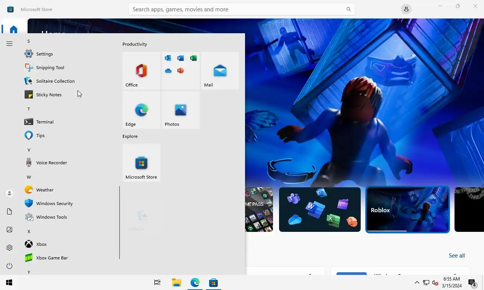Open the Edge tile
The height and width of the screenshot is (290, 484).
(x=141, y=110)
